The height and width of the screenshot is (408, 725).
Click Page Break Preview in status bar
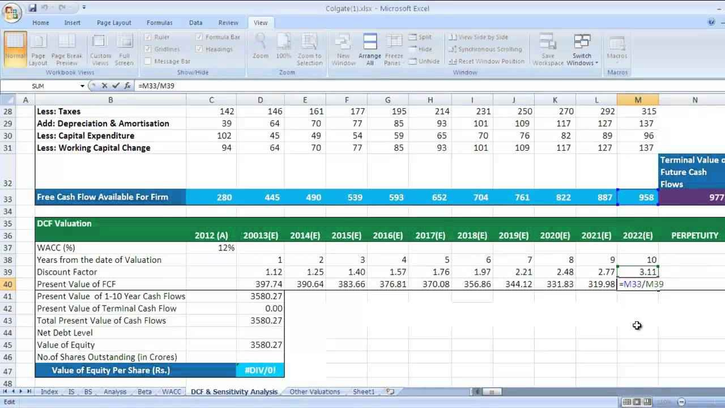pos(647,402)
